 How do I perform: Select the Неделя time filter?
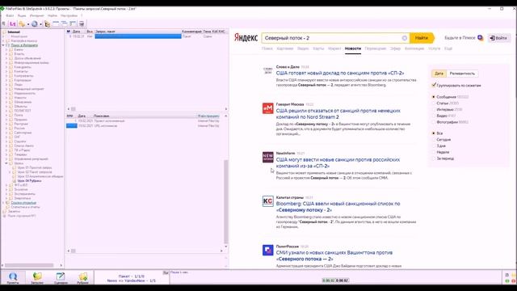pos(434,152)
